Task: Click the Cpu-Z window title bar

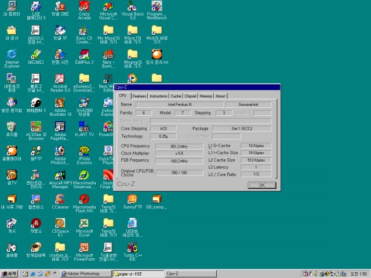Action: point(197,87)
